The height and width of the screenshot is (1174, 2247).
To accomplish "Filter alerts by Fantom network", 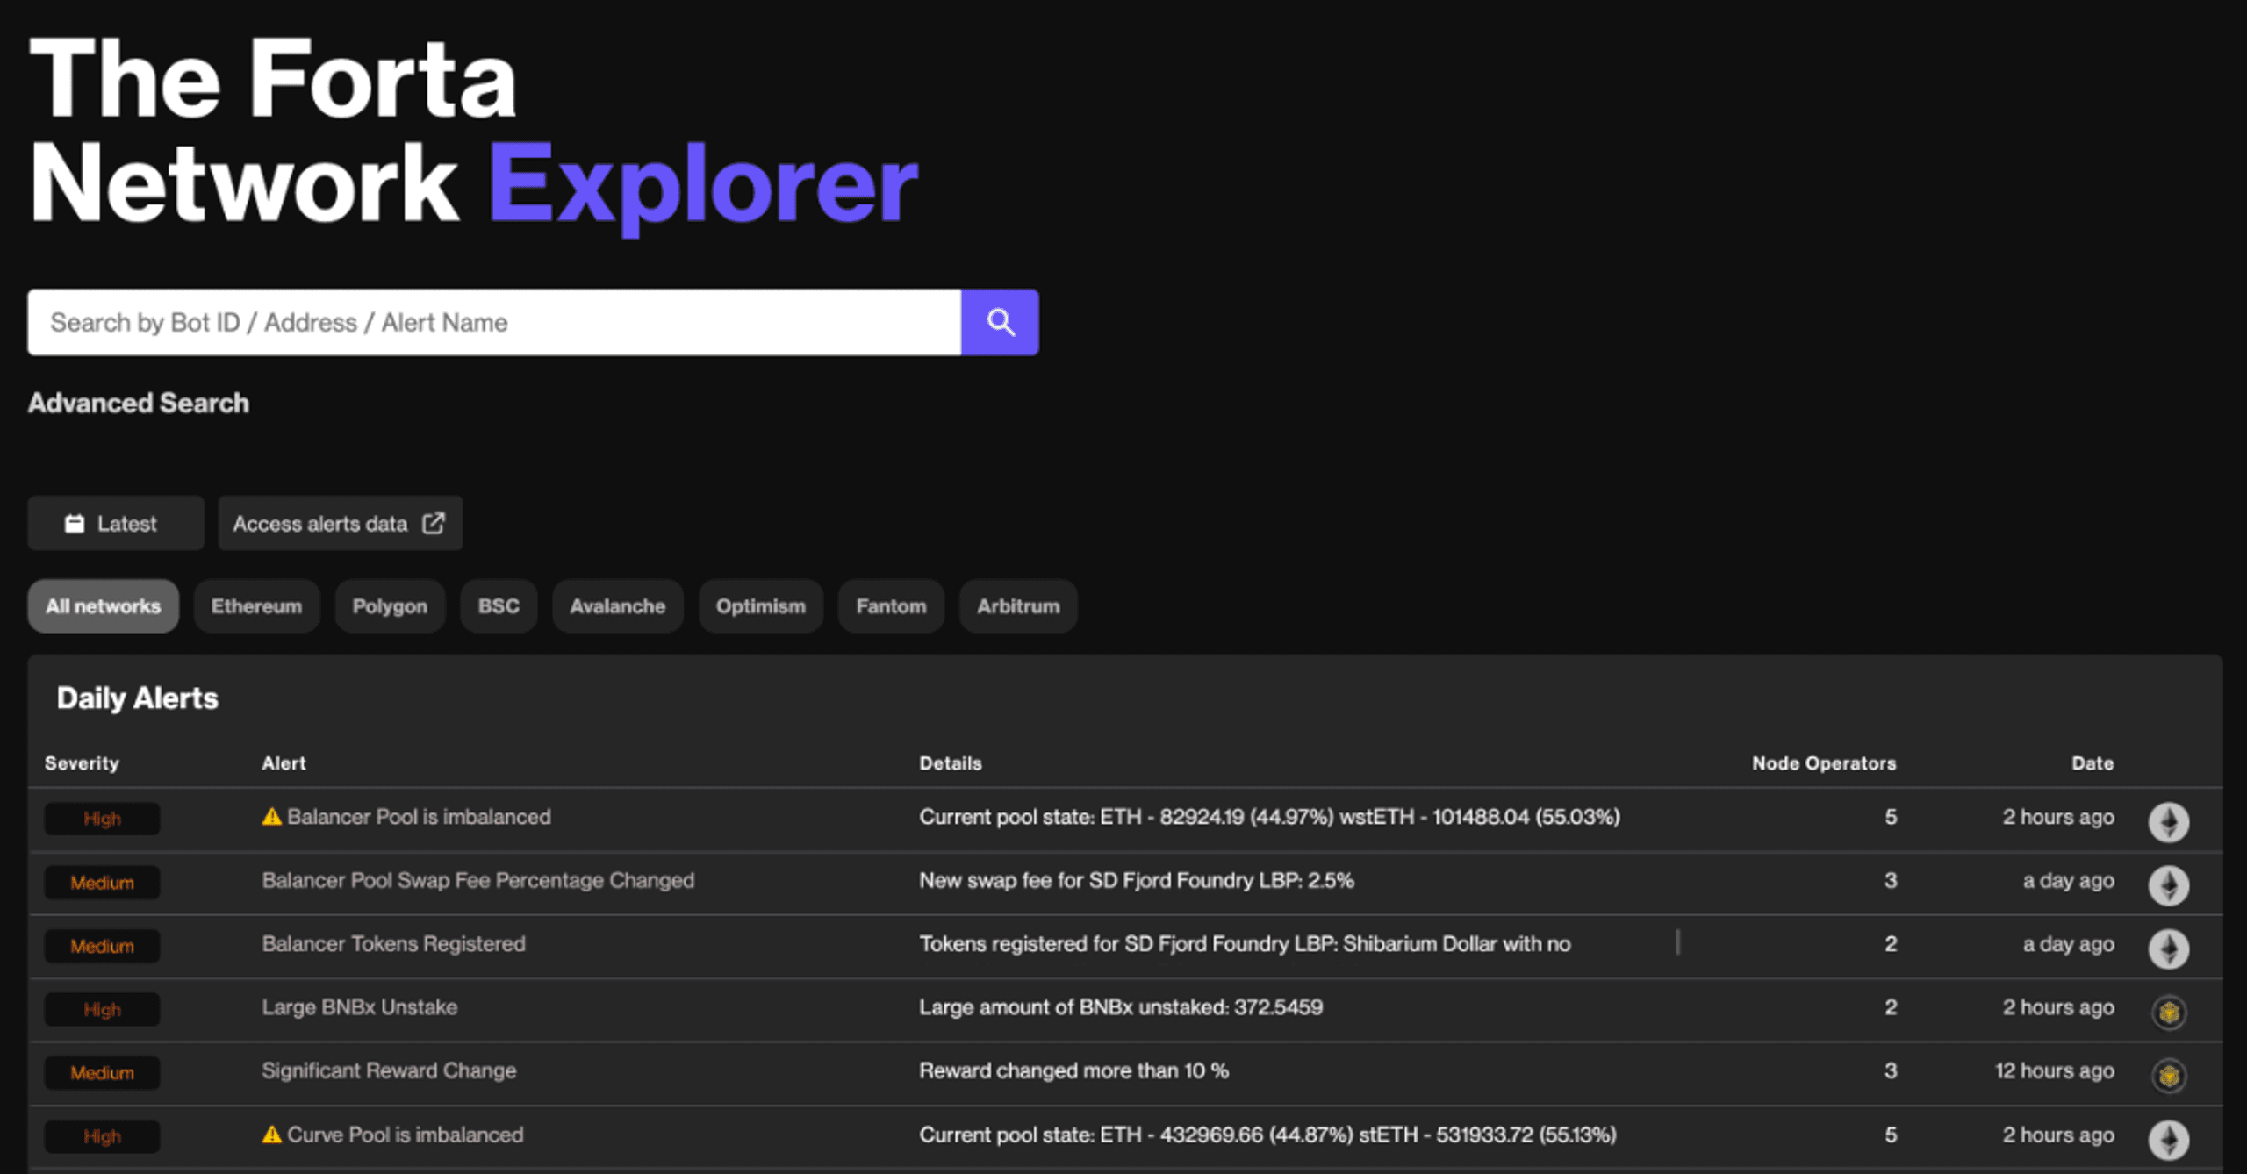I will pos(891,605).
